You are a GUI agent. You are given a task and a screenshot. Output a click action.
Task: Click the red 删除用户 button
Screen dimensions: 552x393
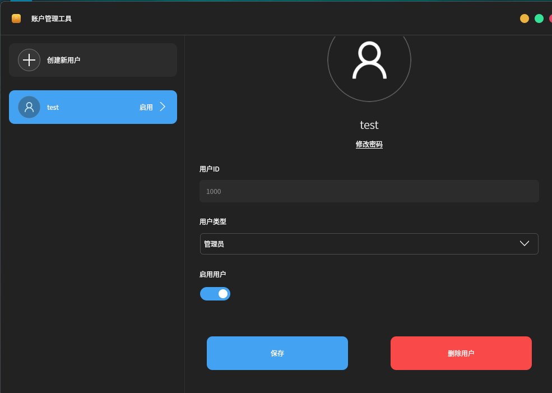click(x=461, y=353)
